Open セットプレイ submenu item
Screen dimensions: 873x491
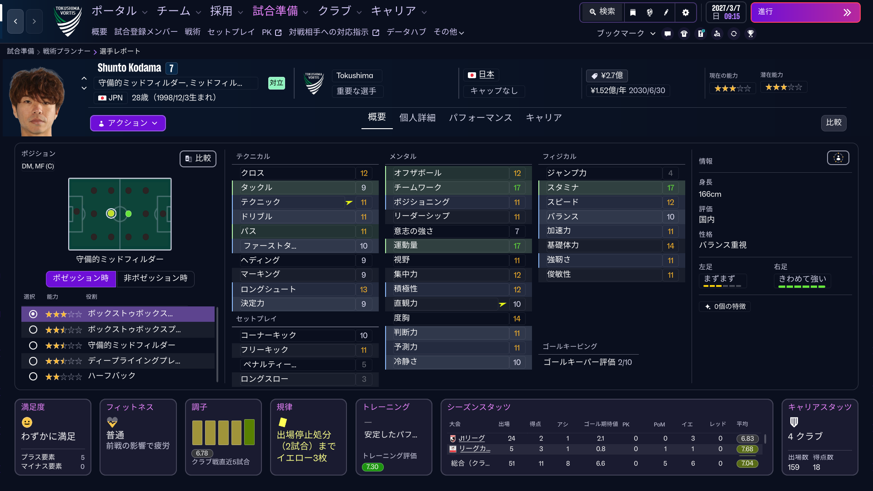click(x=231, y=32)
